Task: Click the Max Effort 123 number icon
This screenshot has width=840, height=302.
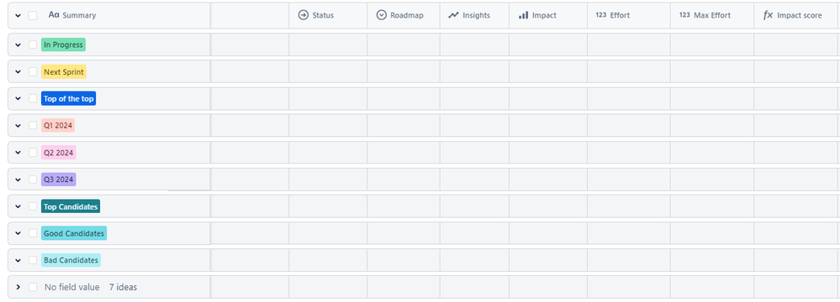Action: click(684, 15)
